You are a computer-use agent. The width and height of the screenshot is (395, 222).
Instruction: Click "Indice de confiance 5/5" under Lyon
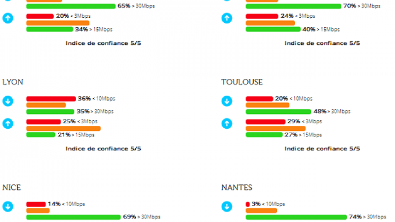pyautogui.click(x=103, y=148)
